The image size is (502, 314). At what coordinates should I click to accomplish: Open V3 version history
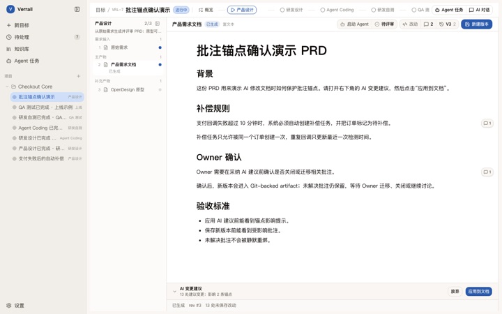click(447, 24)
